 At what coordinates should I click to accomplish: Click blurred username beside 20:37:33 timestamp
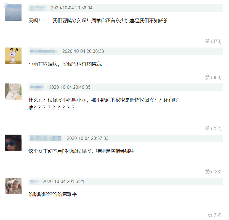tap(46, 138)
